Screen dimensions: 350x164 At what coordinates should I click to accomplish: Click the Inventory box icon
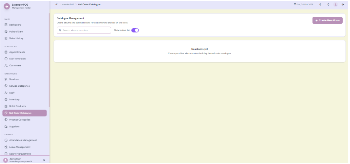6,100
